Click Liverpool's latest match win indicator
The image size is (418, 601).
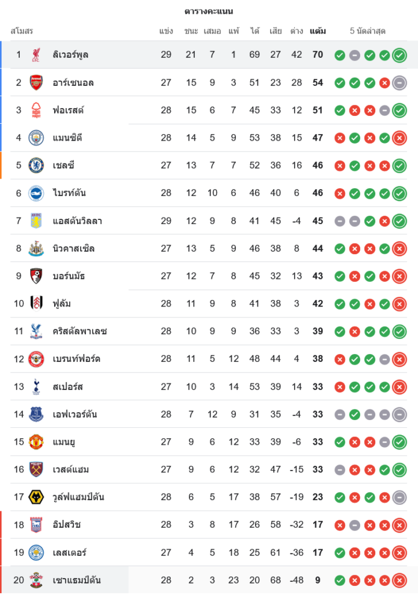(x=399, y=55)
